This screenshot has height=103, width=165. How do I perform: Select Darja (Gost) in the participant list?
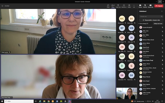click(151, 48)
